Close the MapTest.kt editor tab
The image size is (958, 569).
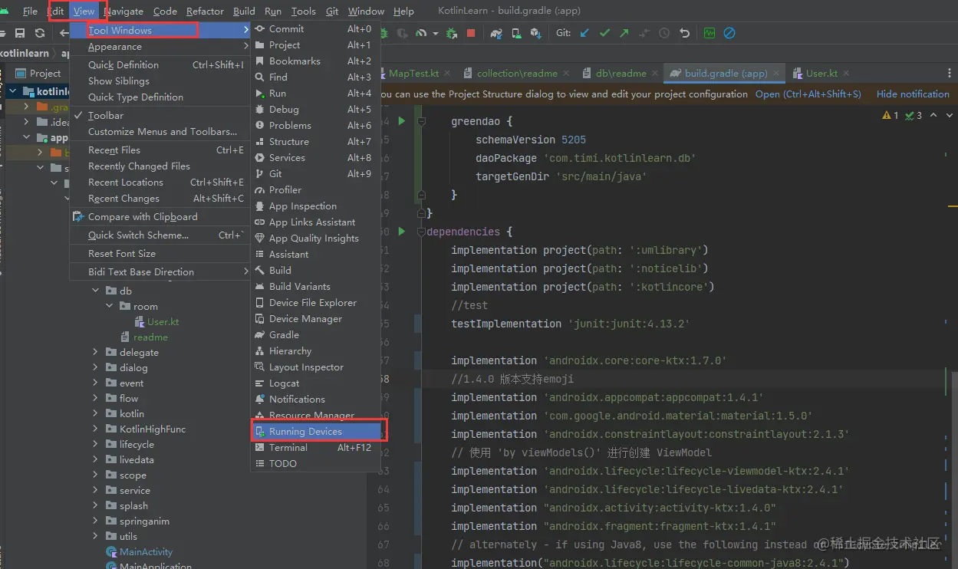pos(448,74)
